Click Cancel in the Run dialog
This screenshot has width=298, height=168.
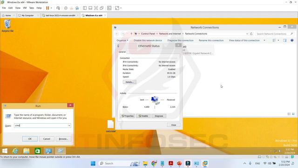(x=47, y=139)
